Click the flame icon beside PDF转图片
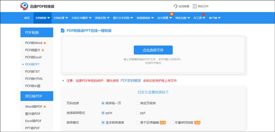The height and width of the screenshot is (132, 275). click(x=43, y=50)
